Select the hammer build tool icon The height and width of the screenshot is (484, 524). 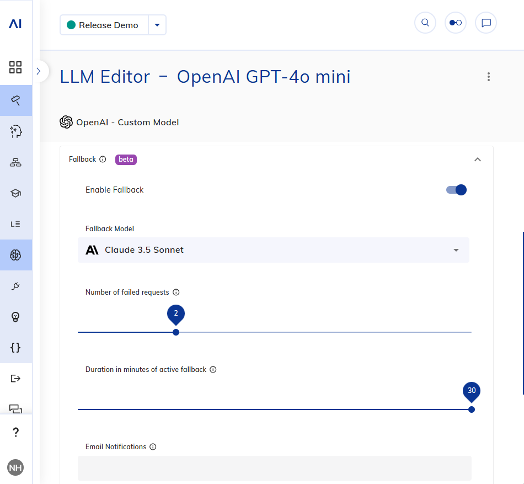pyautogui.click(x=15, y=100)
